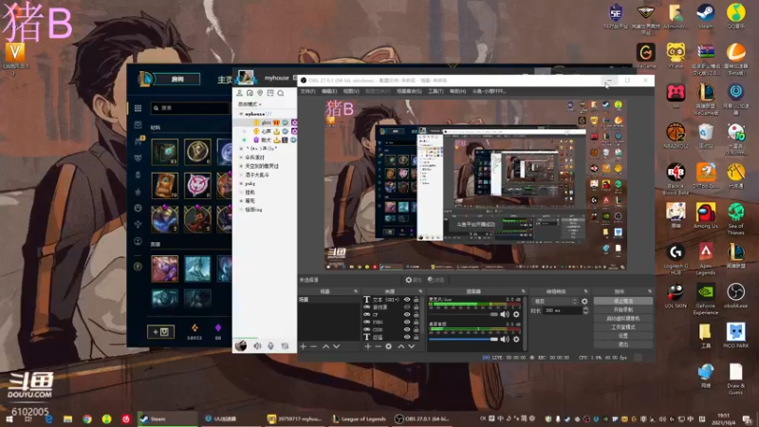Click the microphone icon at voice chat bottom
Screen dimensions: 759x427
coord(270,345)
